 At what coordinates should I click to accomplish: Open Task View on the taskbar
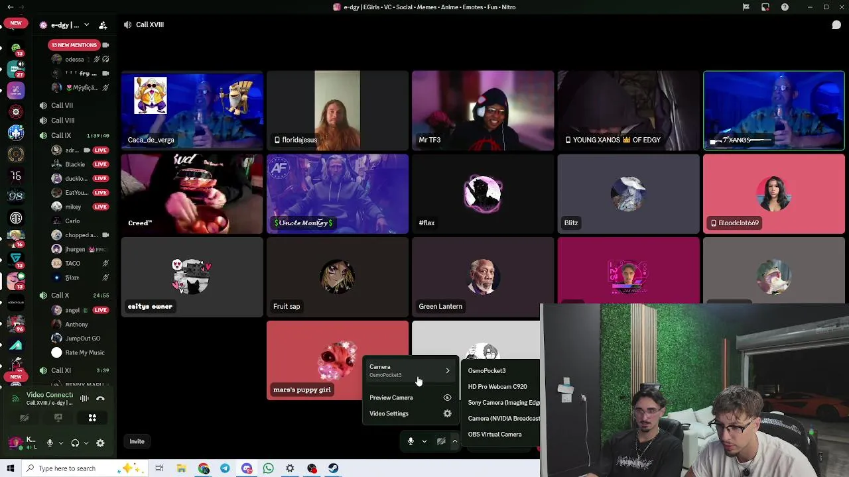[x=159, y=468]
